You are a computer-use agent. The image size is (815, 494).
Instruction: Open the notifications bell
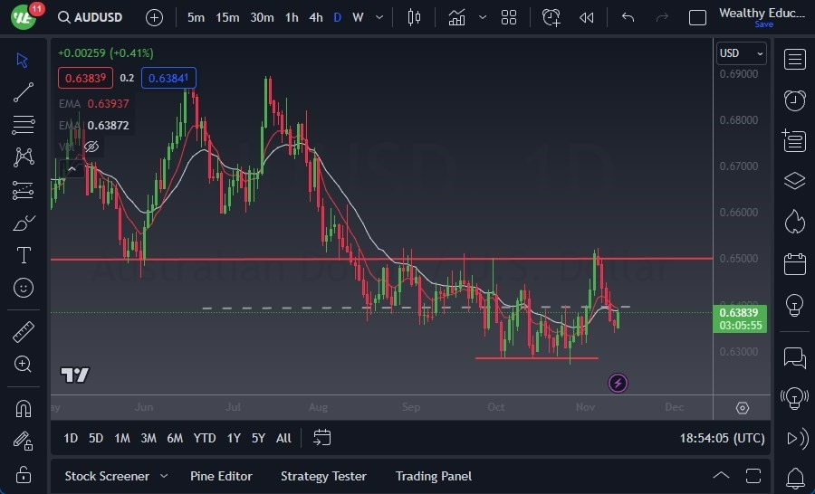point(795,477)
